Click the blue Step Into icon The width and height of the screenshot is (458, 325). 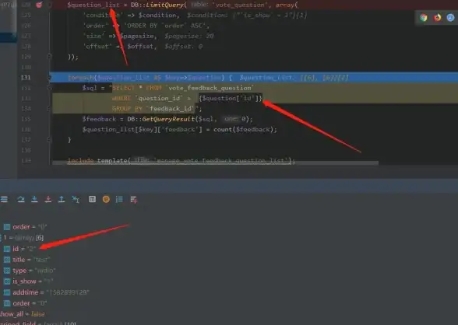coord(34,199)
